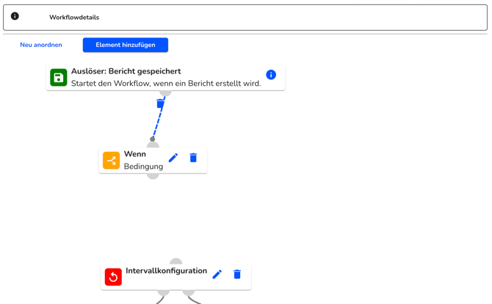The image size is (492, 304).
Task: Delete the Wenn node with the trash icon
Action: pyautogui.click(x=193, y=157)
